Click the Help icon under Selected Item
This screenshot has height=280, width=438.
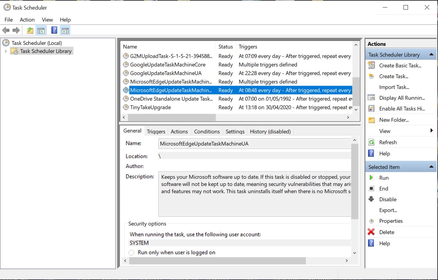coord(371,243)
